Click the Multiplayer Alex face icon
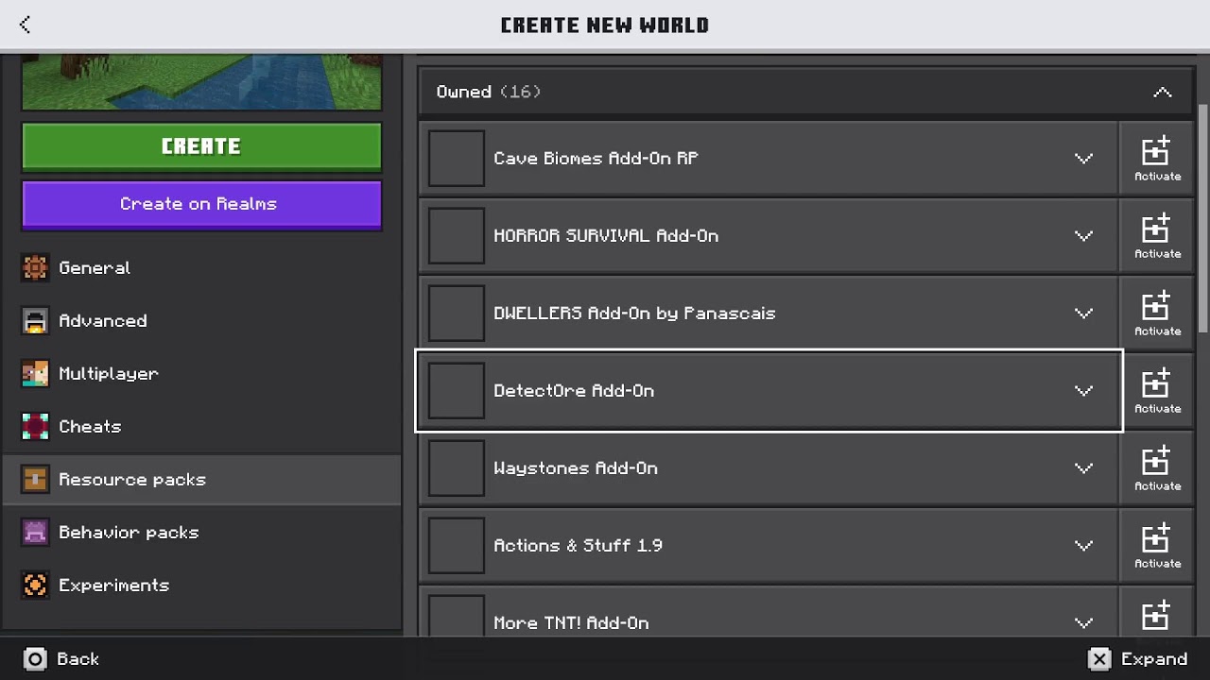The height and width of the screenshot is (680, 1210). [x=35, y=374]
